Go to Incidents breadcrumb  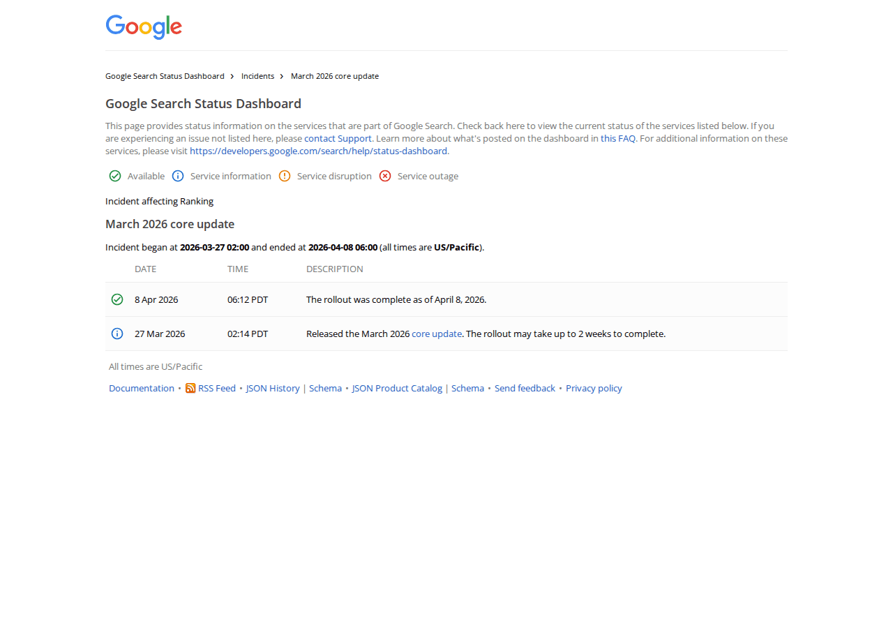tap(257, 76)
